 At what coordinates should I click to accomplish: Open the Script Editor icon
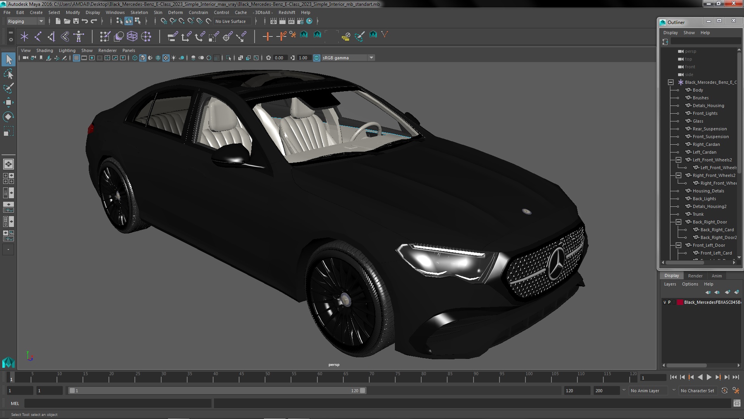click(x=737, y=403)
